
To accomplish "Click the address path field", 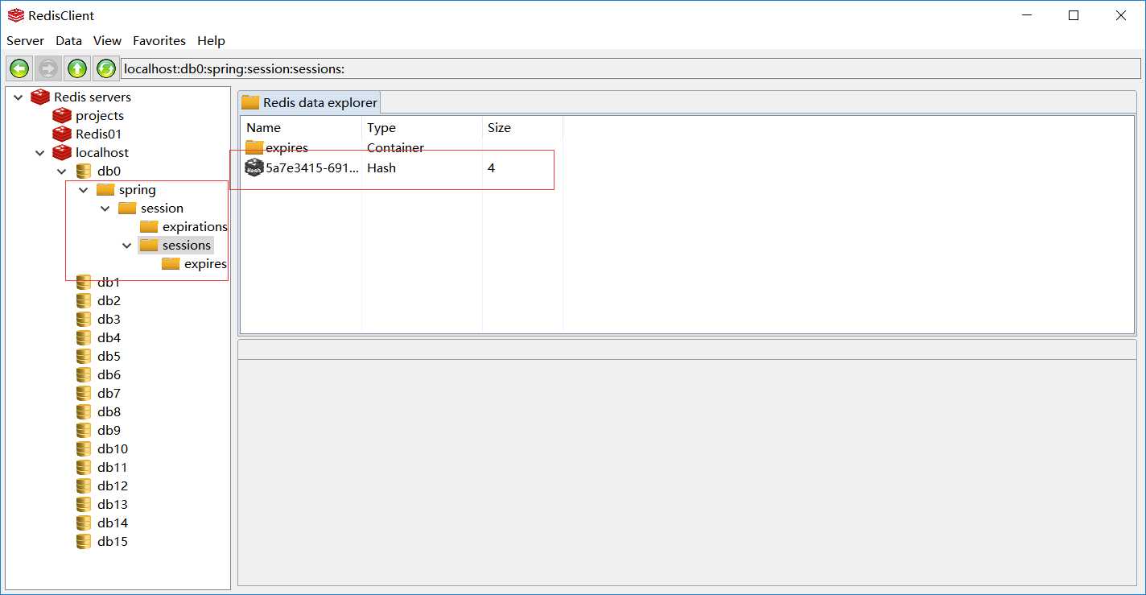I will click(x=630, y=68).
